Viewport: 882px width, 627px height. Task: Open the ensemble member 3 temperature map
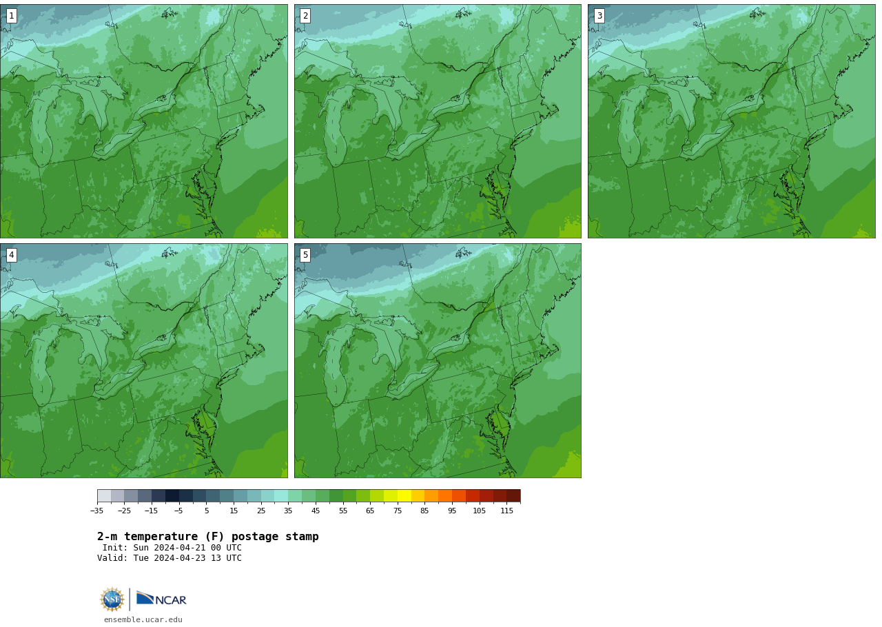tap(731, 121)
